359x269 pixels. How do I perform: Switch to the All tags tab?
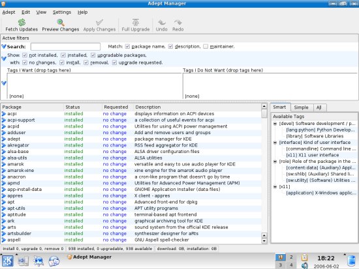click(x=319, y=107)
